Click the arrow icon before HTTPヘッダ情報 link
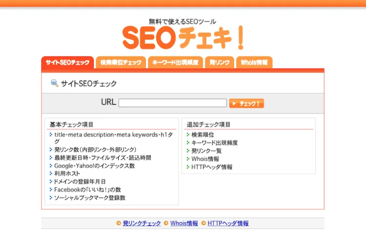This screenshot has width=366, height=235. (203, 223)
